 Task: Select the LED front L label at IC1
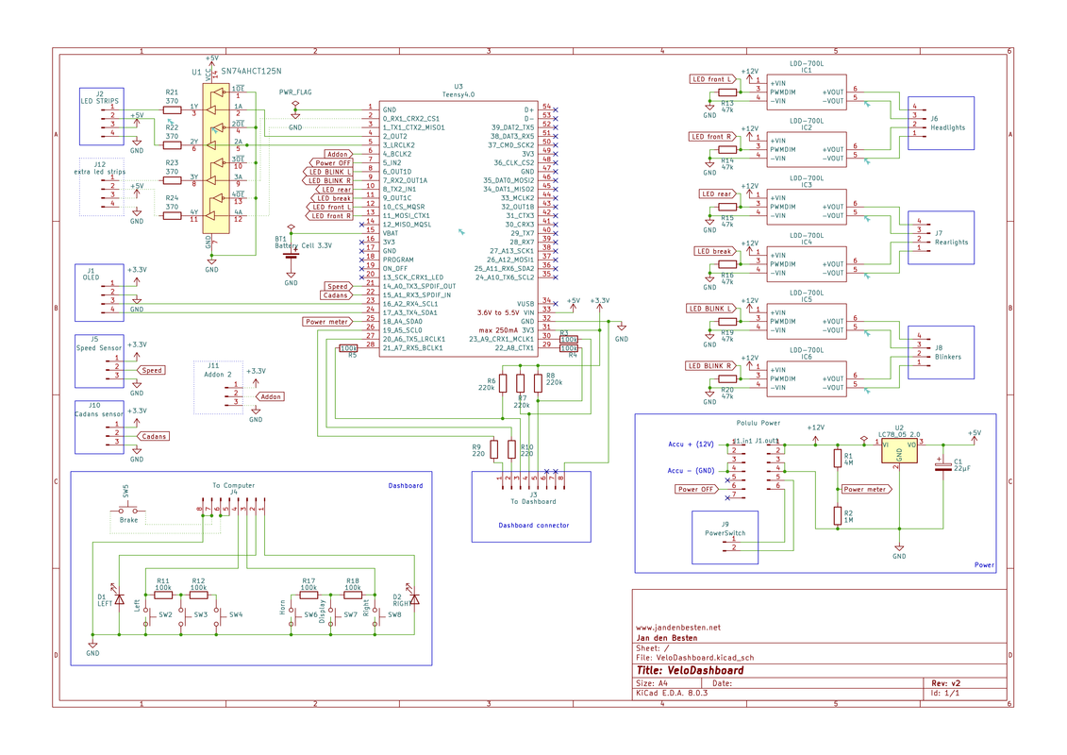tap(711, 79)
